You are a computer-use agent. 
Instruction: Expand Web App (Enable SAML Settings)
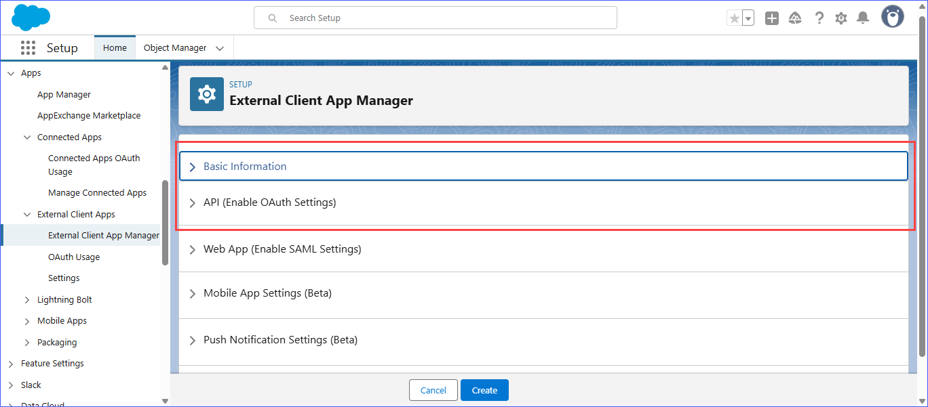tap(282, 249)
